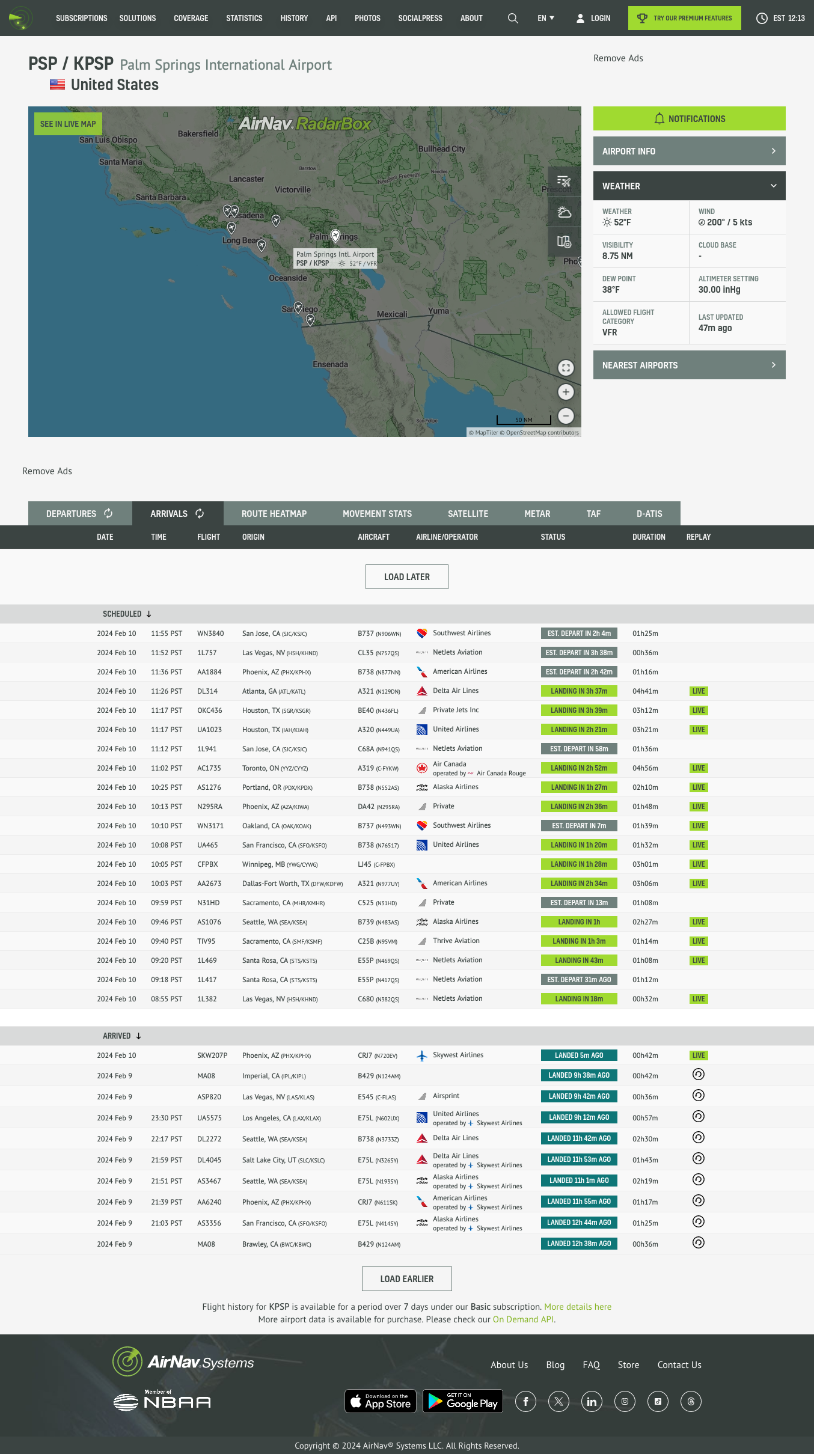Image resolution: width=814 pixels, height=1454 pixels.
Task: Open Contact Us footer link
Action: coord(679,1364)
